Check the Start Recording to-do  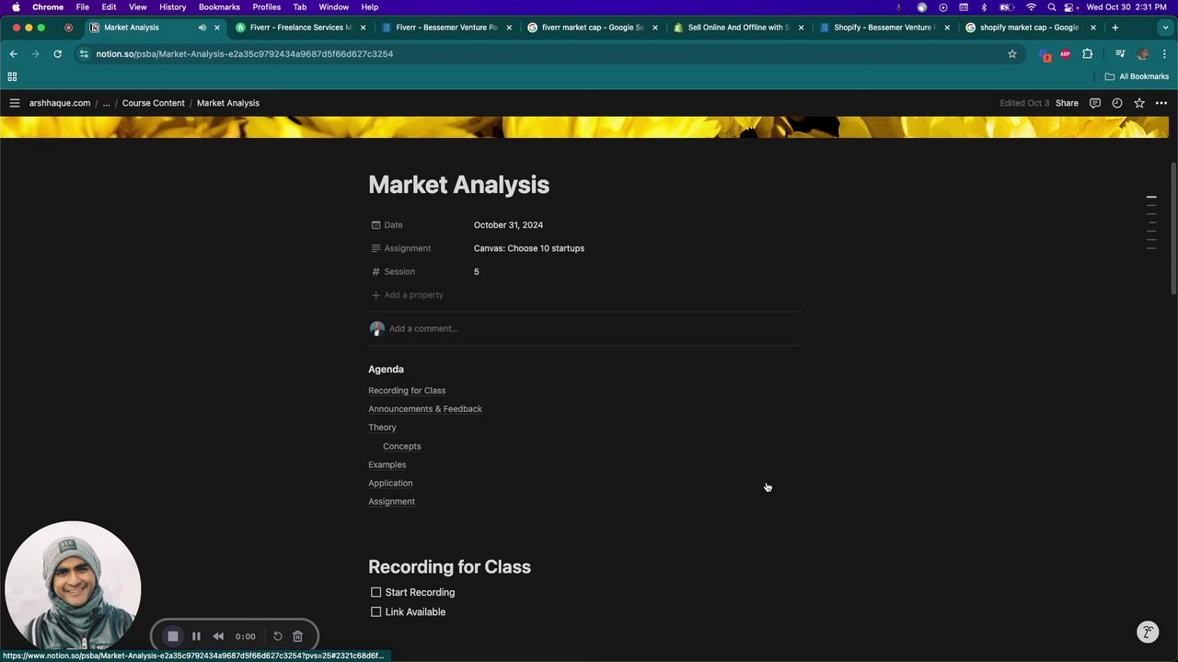[375, 592]
